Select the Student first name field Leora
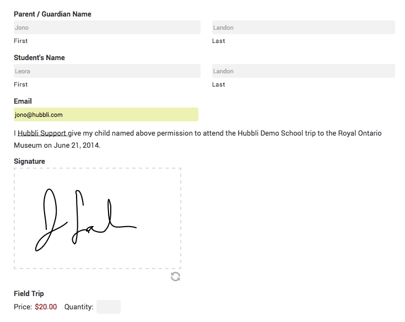The height and width of the screenshot is (322, 405). tap(107, 71)
